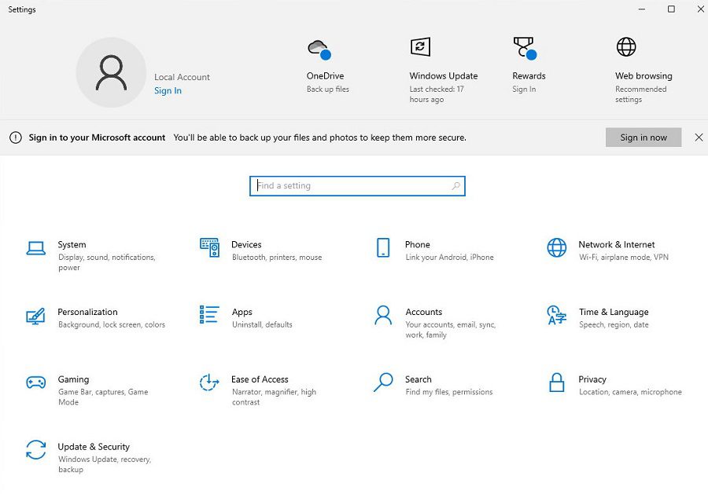Click the Sign in now button
This screenshot has width=708, height=494.
[643, 137]
